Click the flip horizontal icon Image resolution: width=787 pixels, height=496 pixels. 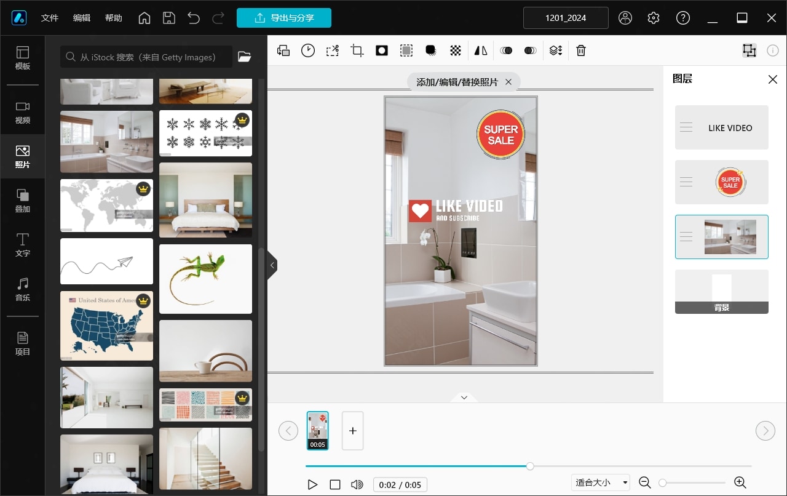tap(481, 51)
